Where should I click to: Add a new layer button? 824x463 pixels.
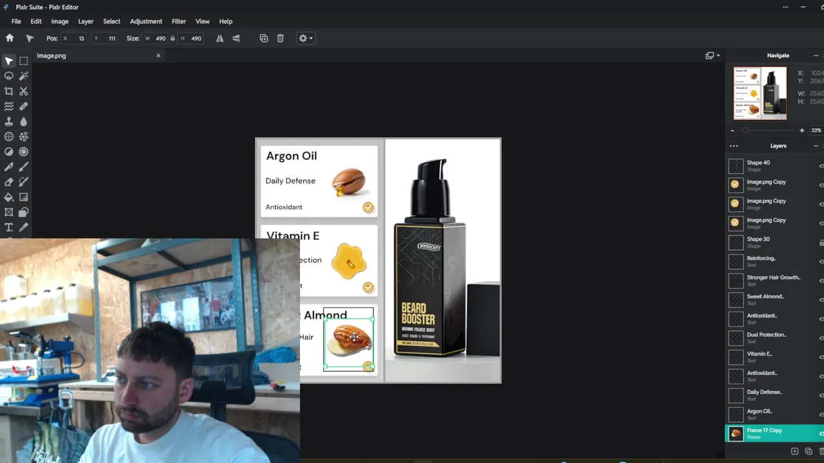click(794, 452)
